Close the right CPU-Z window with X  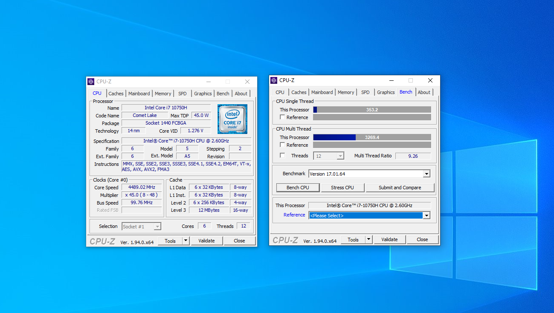pyautogui.click(x=430, y=80)
